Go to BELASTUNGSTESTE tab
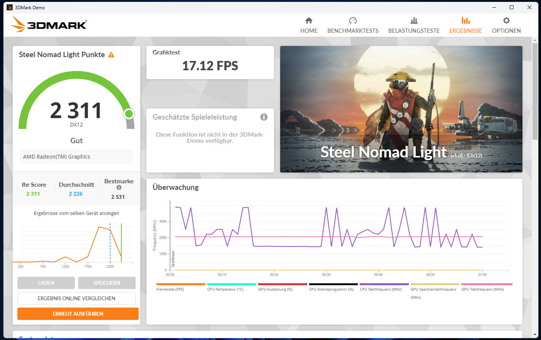The width and height of the screenshot is (541, 340). [414, 25]
